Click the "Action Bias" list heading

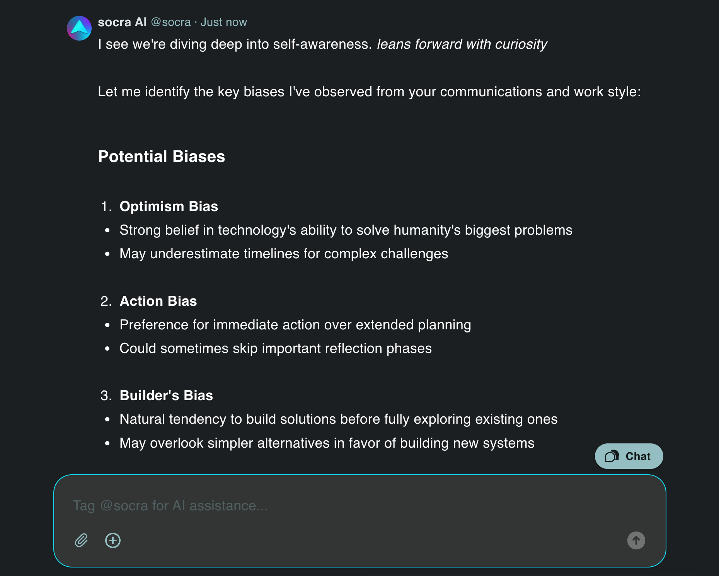tap(158, 301)
